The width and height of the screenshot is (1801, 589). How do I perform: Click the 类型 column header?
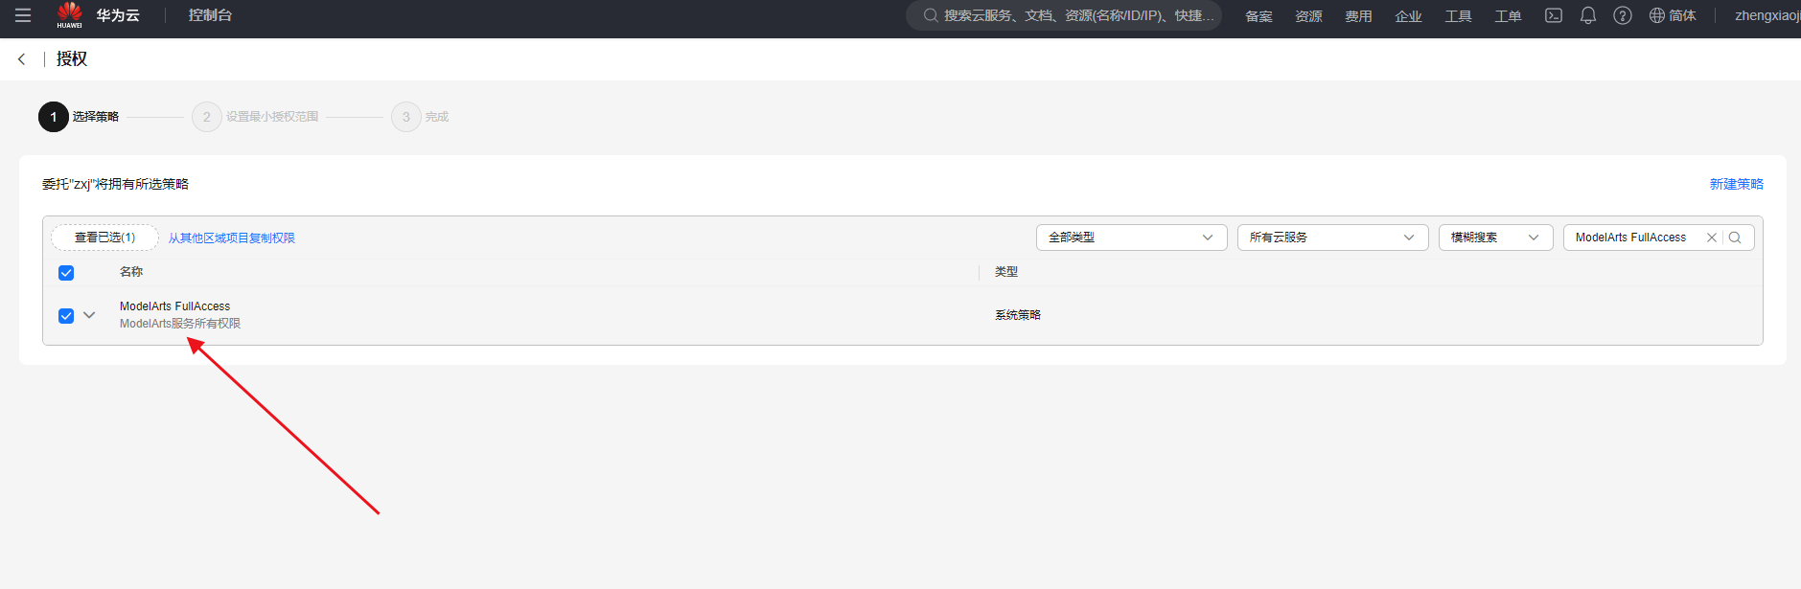click(1006, 272)
